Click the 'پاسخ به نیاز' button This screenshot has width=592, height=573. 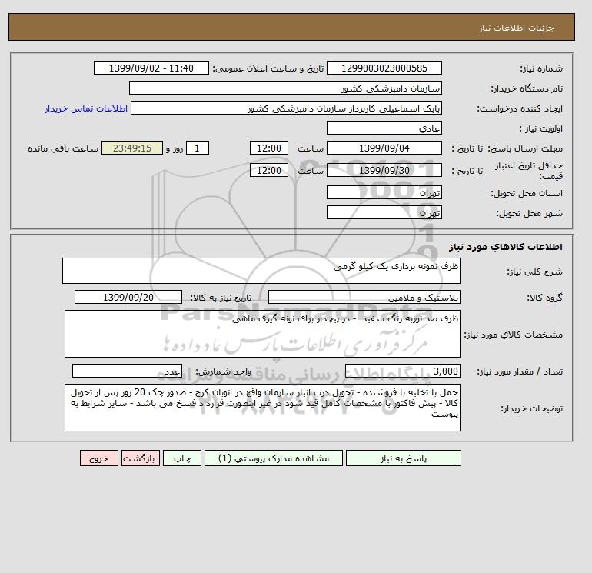(x=403, y=458)
